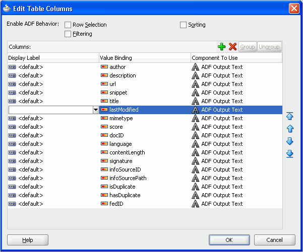Click the Group button
Image resolution: width=303 pixels, height=252 pixels.
click(x=248, y=47)
